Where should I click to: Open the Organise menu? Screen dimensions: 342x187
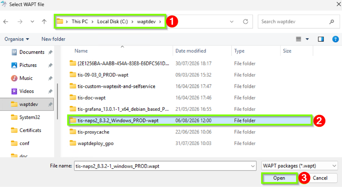[x=17, y=39]
